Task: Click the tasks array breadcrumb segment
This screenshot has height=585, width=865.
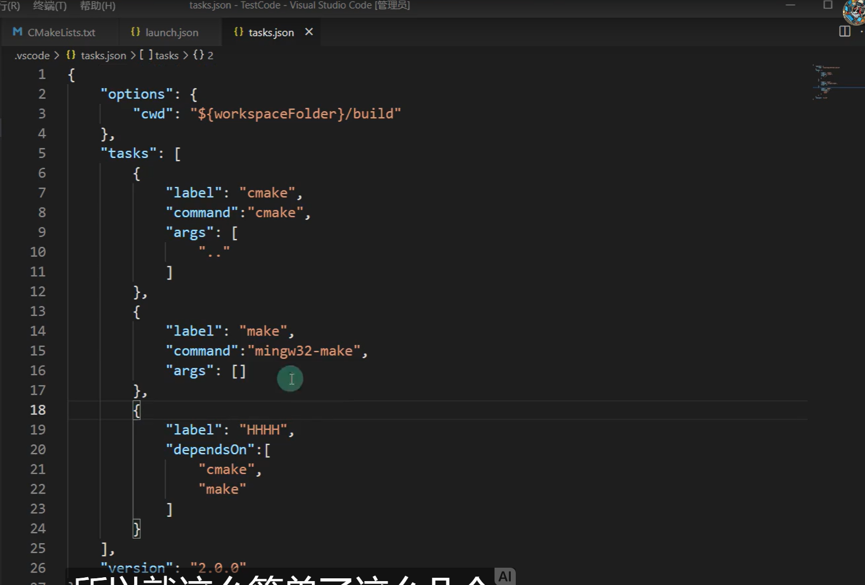Action: (x=159, y=55)
